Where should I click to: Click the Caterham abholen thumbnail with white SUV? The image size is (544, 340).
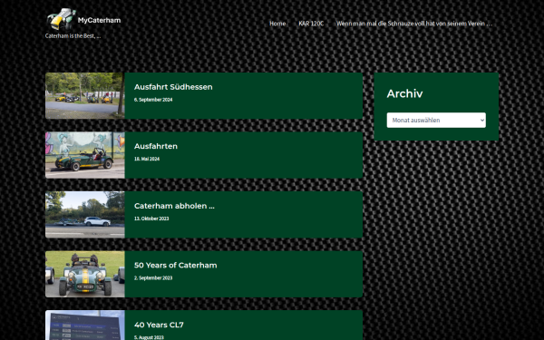[85, 215]
